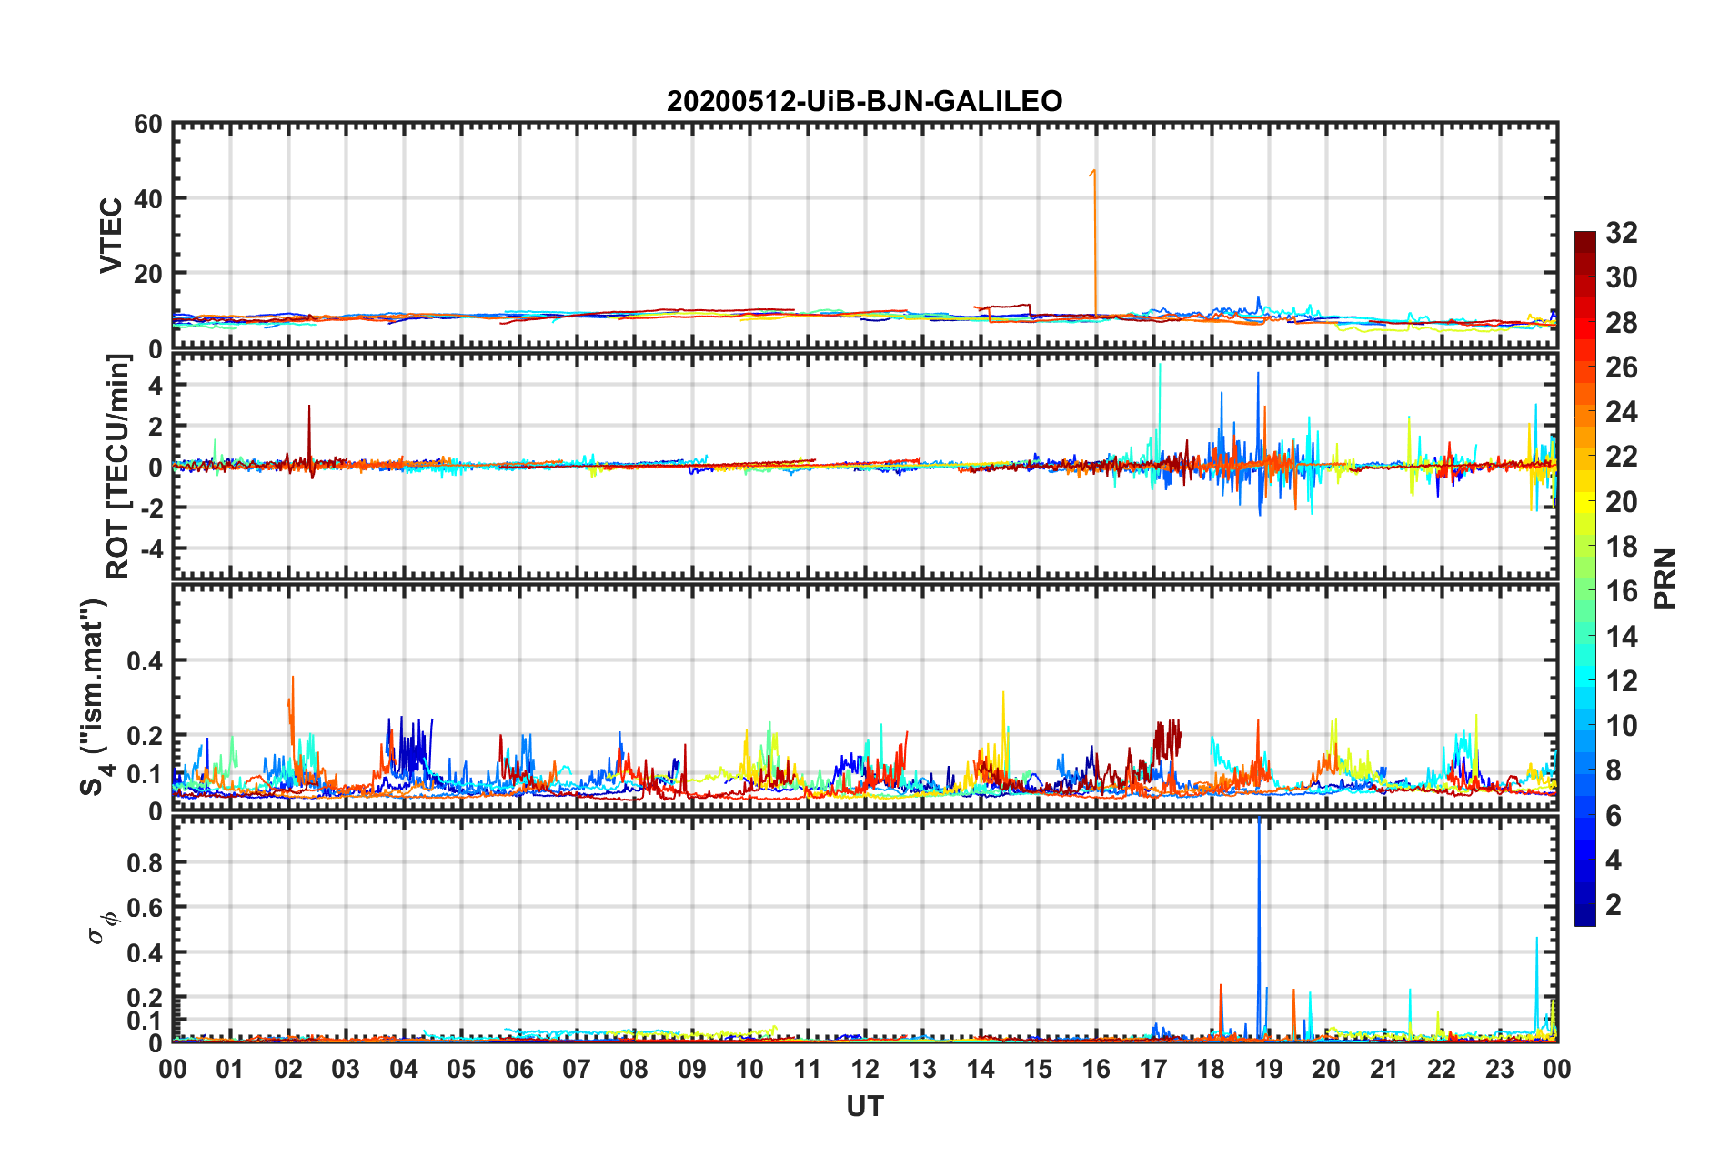This screenshot has width=1730, height=1157.
Task: Click VTEC y-axis tick 40
Action: tap(148, 198)
